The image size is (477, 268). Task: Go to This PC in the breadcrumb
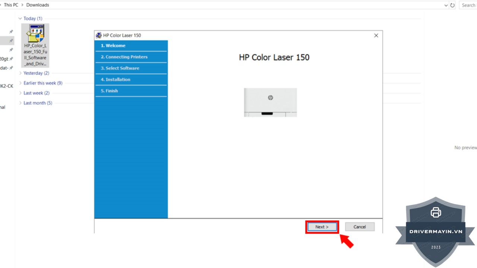[11, 5]
